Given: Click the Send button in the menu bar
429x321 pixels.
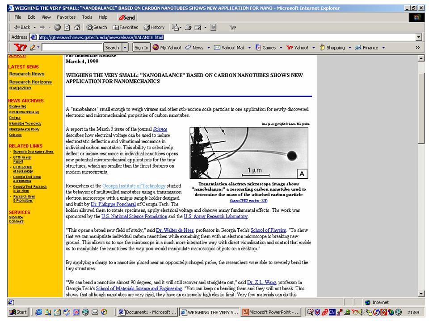Looking at the screenshot, I should pyautogui.click(x=127, y=17).
